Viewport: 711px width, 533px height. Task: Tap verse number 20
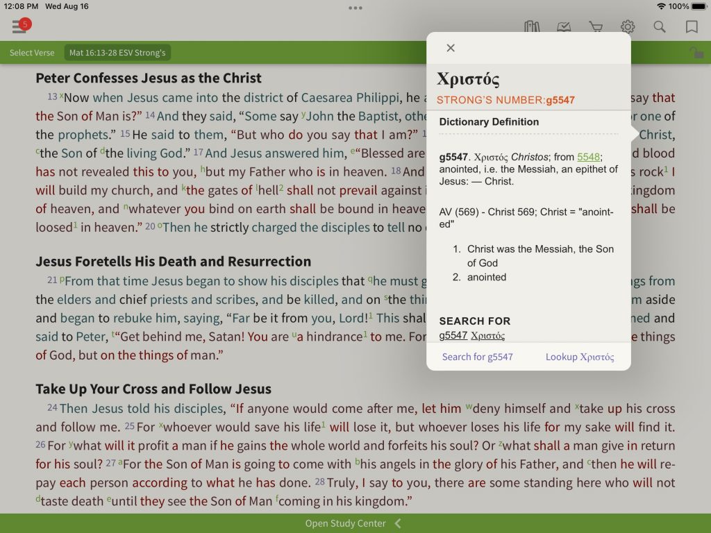pyautogui.click(x=150, y=226)
